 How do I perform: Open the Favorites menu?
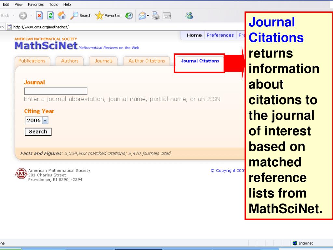(36, 4)
